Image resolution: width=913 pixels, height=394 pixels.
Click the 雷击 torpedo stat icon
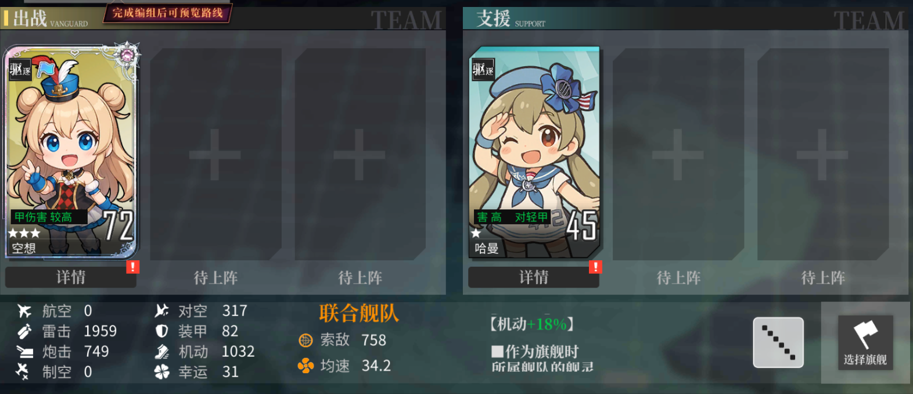click(24, 331)
